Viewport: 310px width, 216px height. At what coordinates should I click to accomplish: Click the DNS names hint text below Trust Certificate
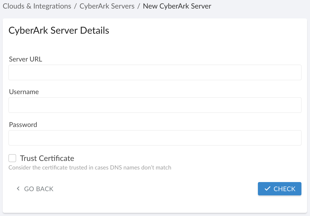[90, 167]
